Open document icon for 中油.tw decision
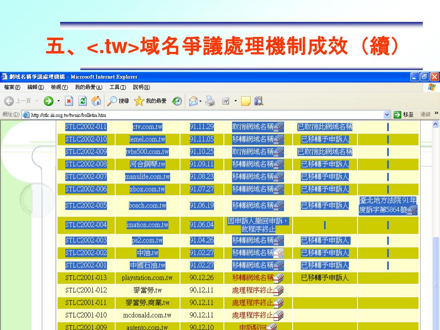440x330 pixels. (x=279, y=253)
